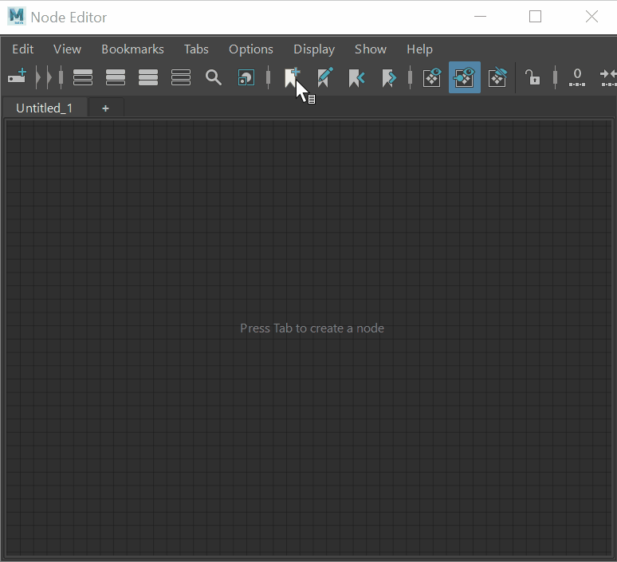Screen dimensions: 617x562
Task: Jump to the next bookmark
Action: click(x=389, y=77)
